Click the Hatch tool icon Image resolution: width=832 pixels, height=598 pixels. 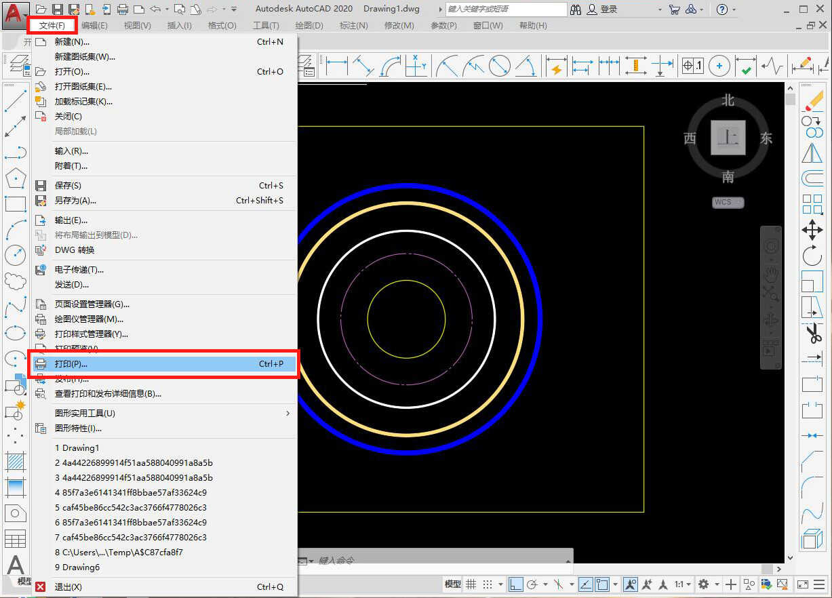pos(15,461)
